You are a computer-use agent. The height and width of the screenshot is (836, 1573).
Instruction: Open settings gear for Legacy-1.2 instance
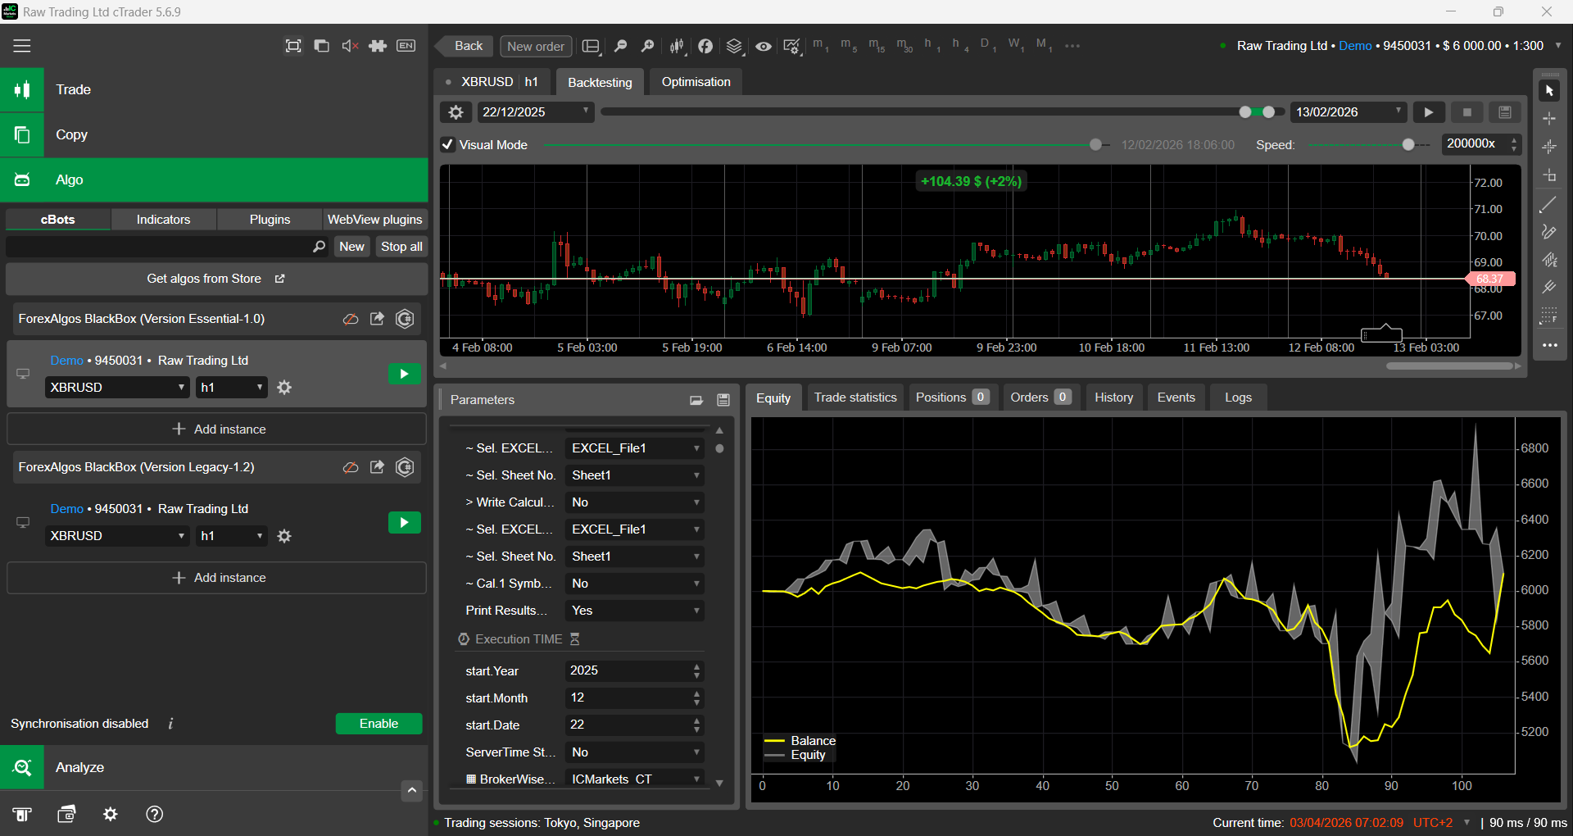284,536
